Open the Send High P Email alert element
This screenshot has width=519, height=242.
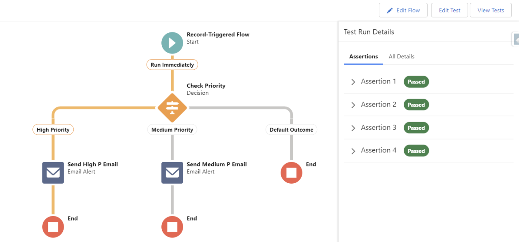(53, 173)
